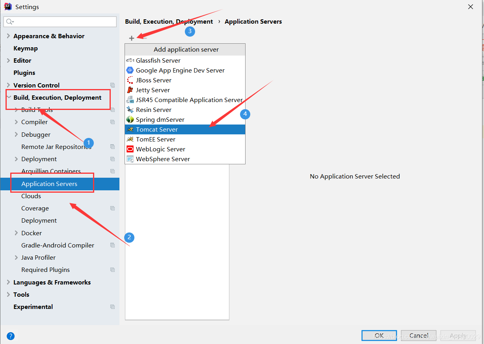Choose WebSphere Server entry

tap(185, 159)
